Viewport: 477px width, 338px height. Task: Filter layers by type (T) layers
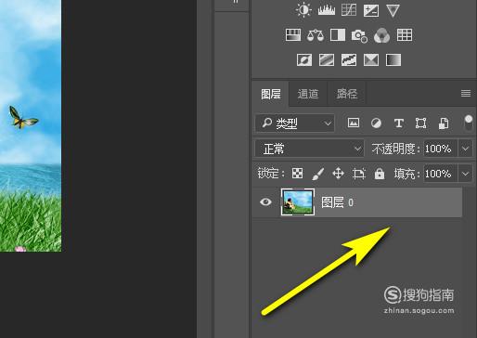point(399,123)
